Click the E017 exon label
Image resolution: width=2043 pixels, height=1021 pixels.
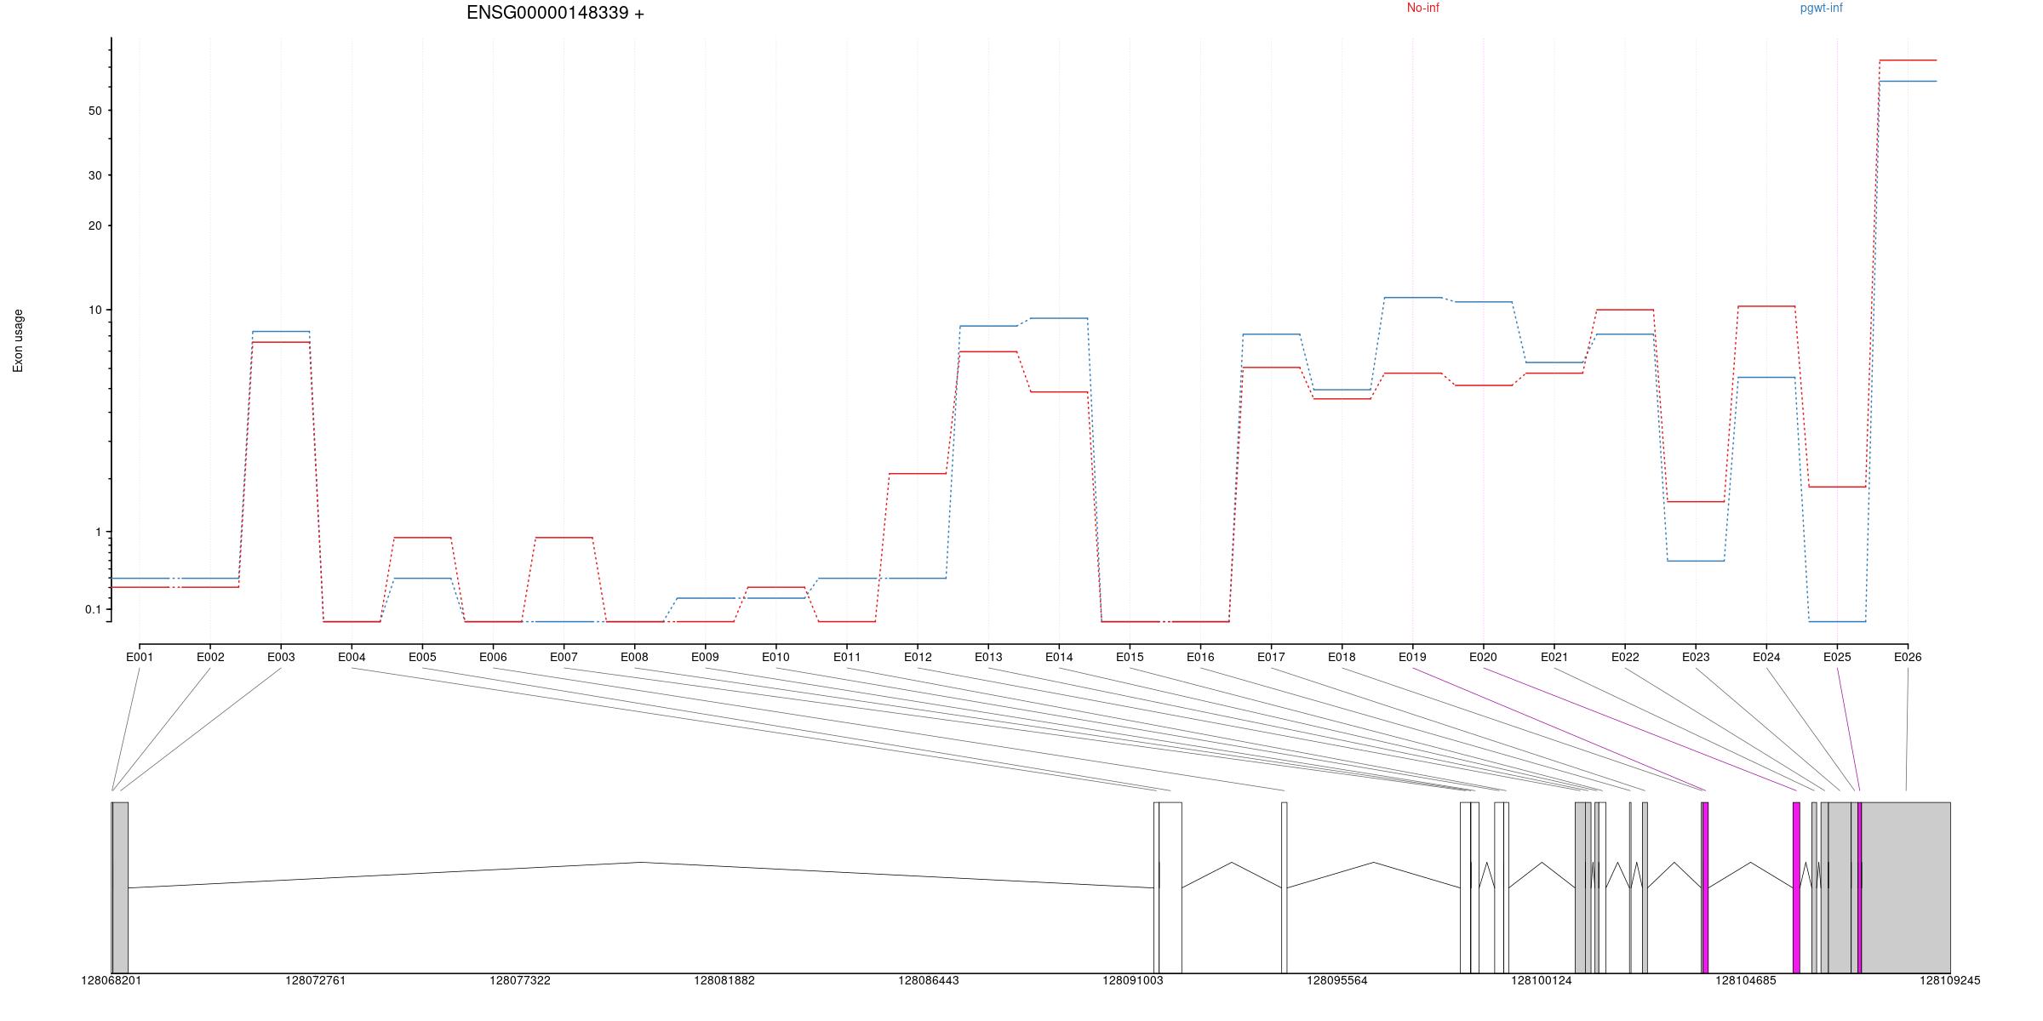click(x=1271, y=657)
